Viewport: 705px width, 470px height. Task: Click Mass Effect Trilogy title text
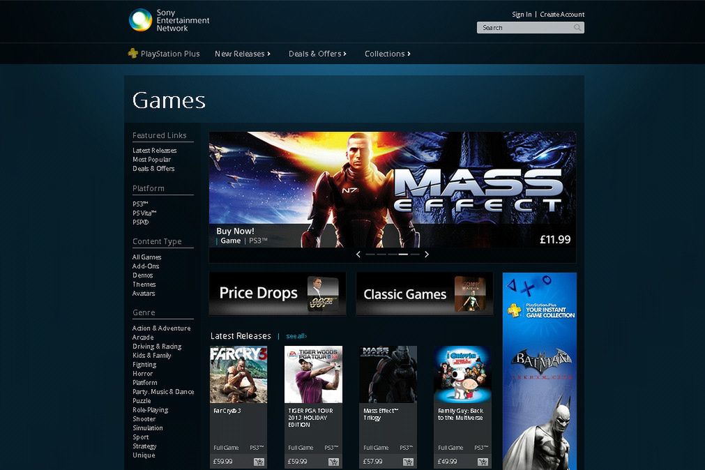[x=380, y=414]
